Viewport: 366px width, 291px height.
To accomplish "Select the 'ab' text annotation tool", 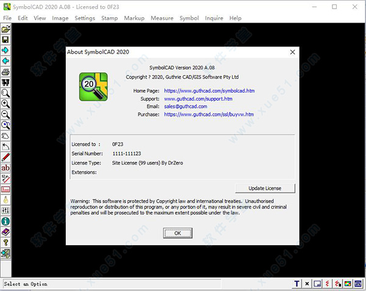I will [5, 167].
